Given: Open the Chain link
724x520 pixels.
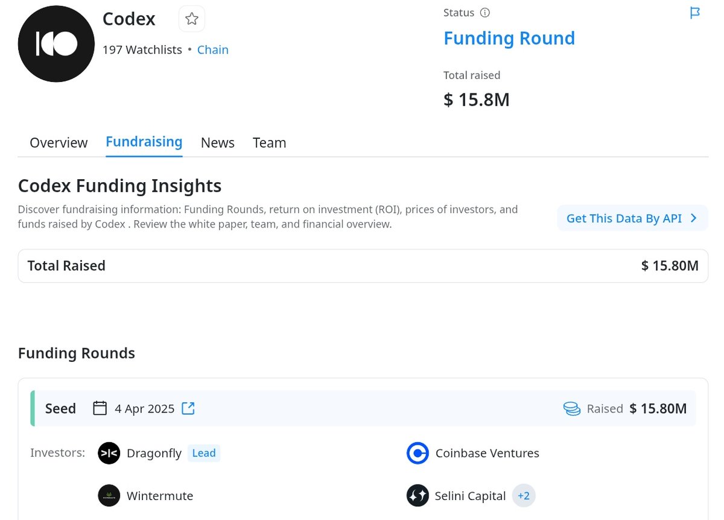Looking at the screenshot, I should [x=213, y=49].
